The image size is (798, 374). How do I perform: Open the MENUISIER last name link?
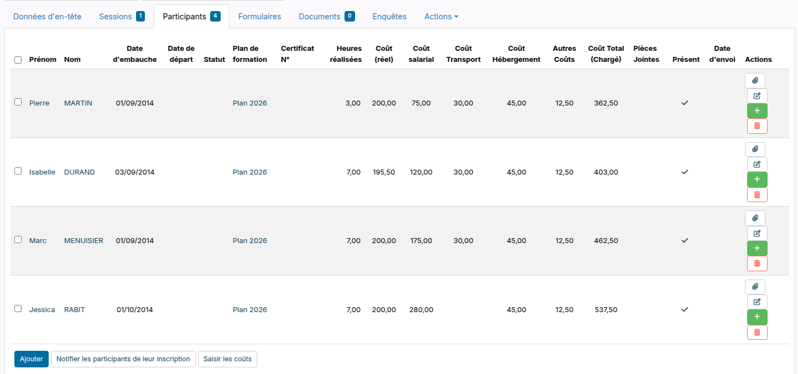click(x=84, y=241)
